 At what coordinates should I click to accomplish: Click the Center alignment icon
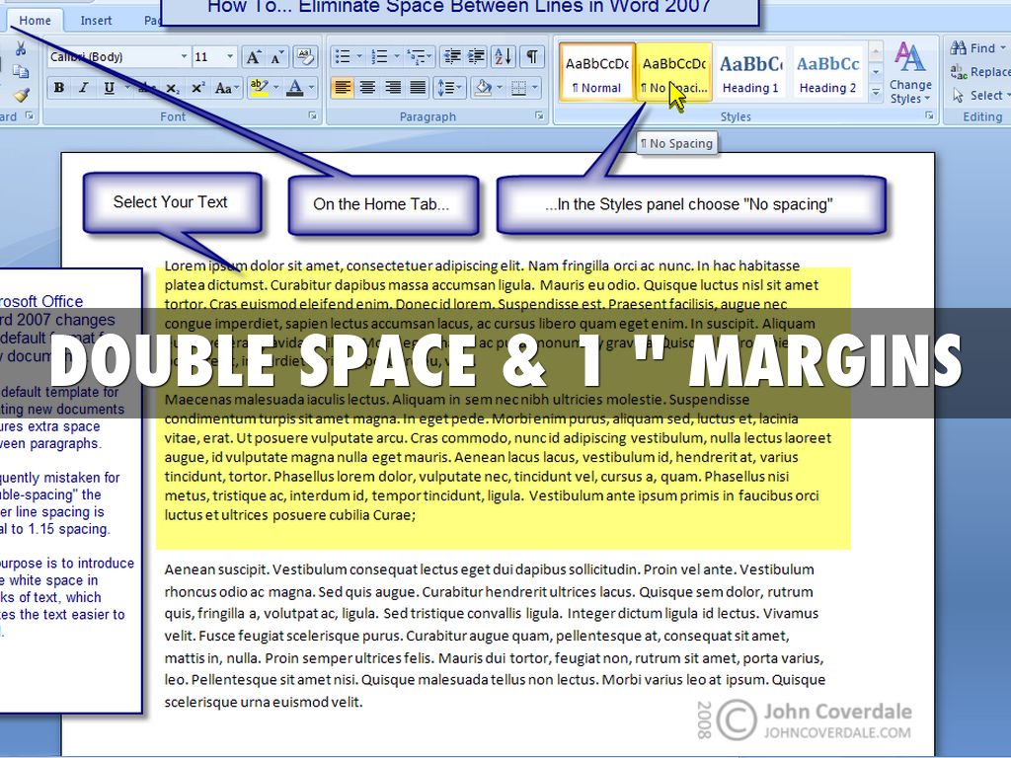coord(367,88)
